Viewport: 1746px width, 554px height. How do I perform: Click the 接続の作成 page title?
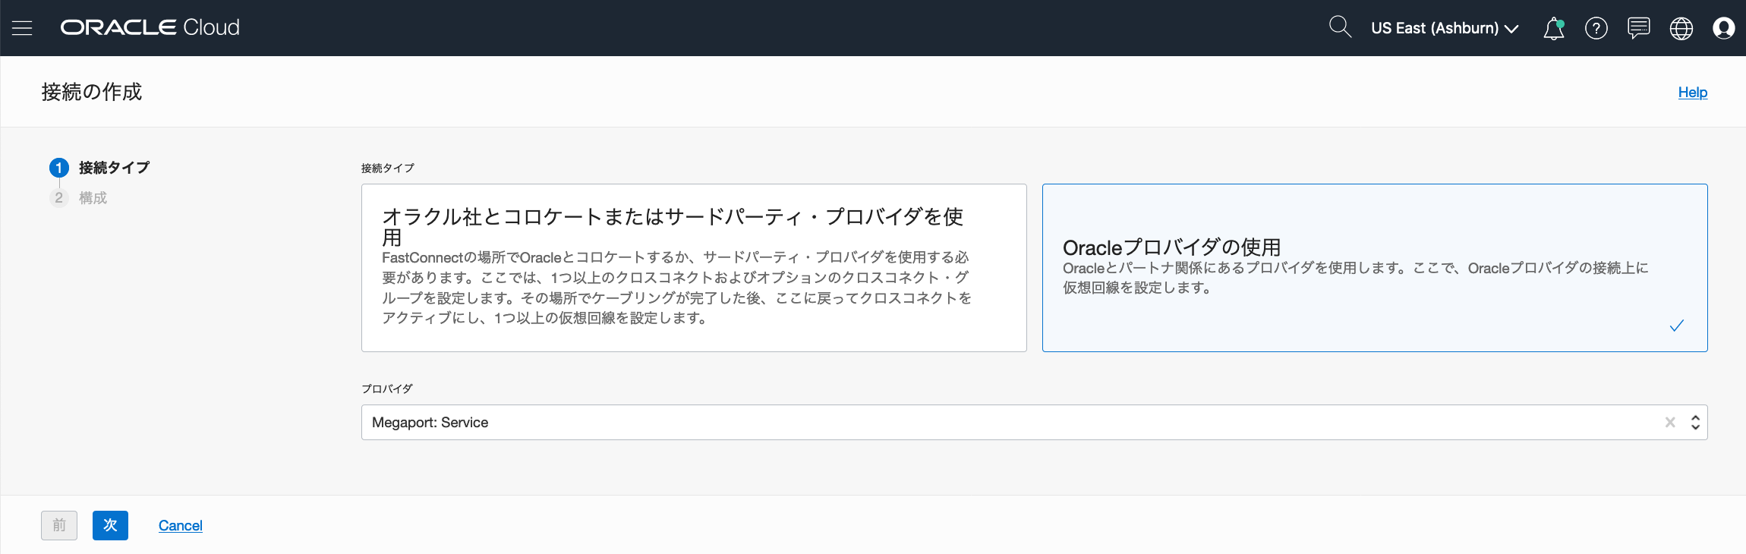[x=92, y=92]
